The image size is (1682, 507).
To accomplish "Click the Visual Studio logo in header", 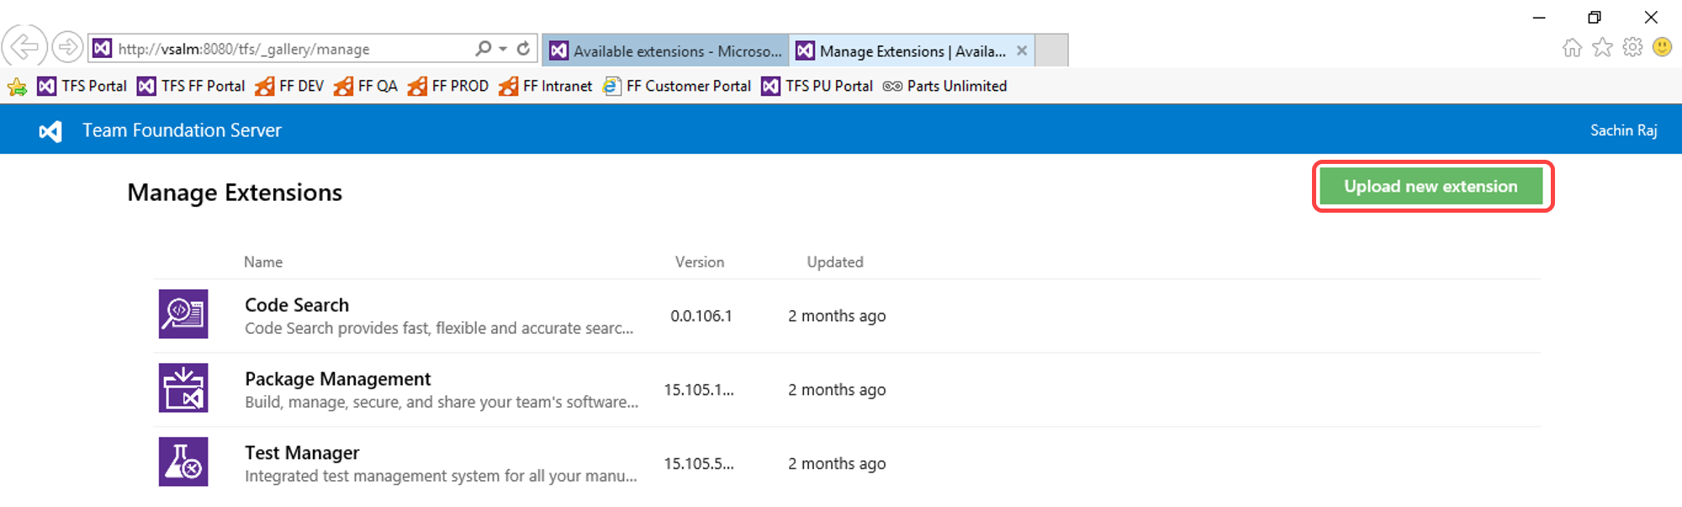I will pyautogui.click(x=50, y=131).
